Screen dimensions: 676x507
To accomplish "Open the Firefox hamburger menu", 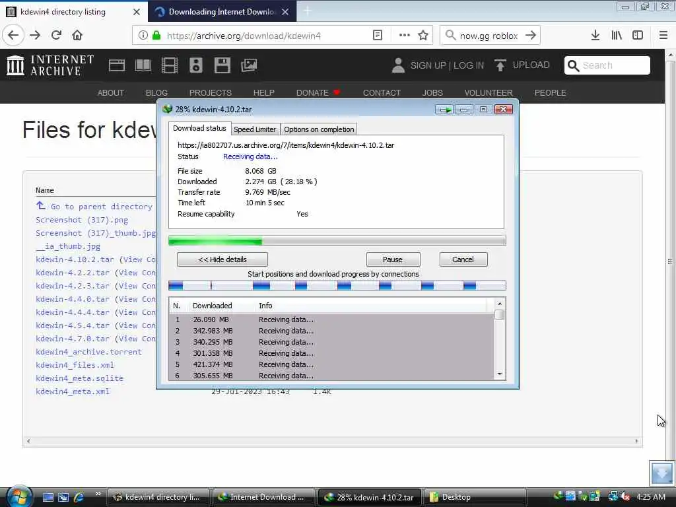I will pos(663,36).
